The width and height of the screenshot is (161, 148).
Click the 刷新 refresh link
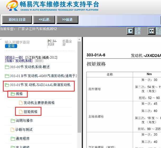(39, 61)
